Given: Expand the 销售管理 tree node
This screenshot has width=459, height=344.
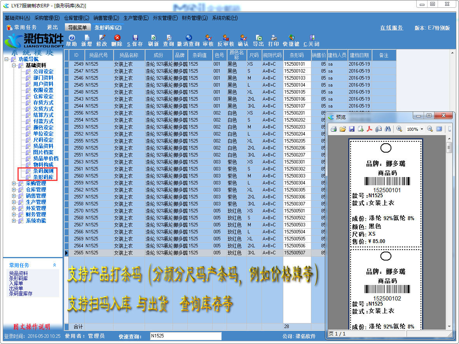Looking at the screenshot, I should (14, 196).
